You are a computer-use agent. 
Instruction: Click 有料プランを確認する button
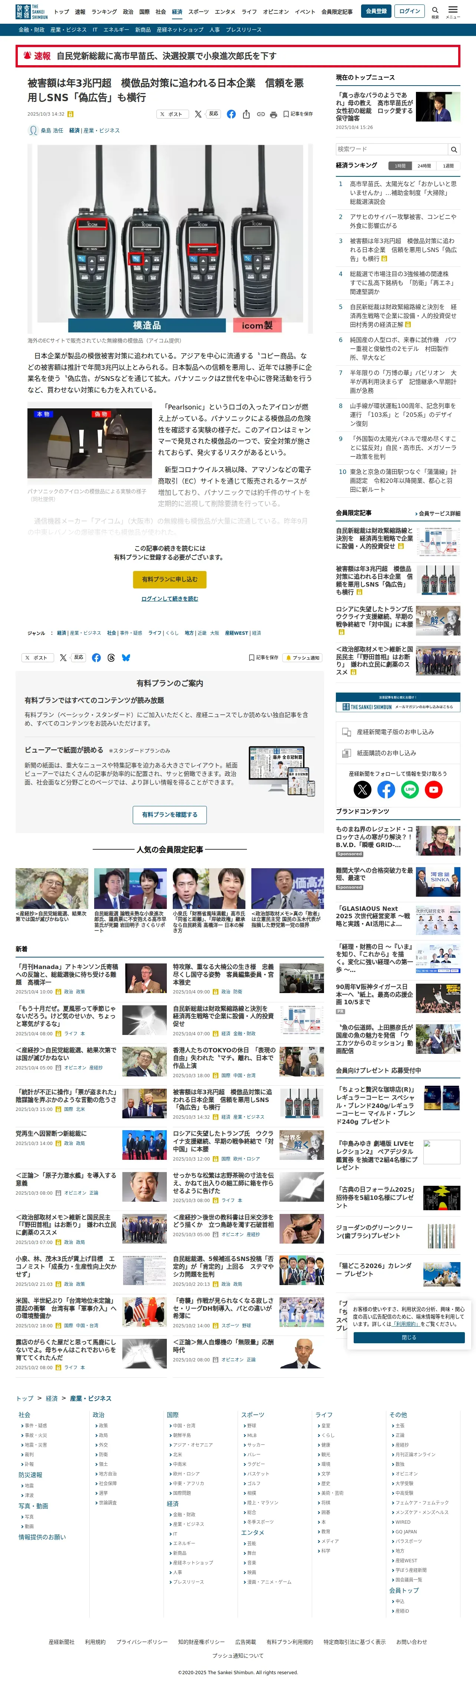click(170, 814)
